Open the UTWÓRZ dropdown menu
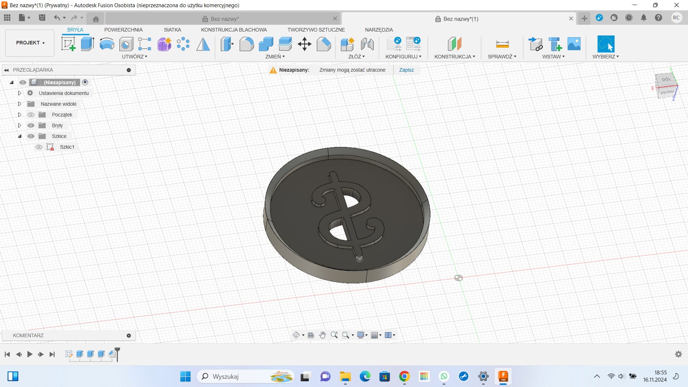This screenshot has height=387, width=688. pyautogui.click(x=135, y=57)
